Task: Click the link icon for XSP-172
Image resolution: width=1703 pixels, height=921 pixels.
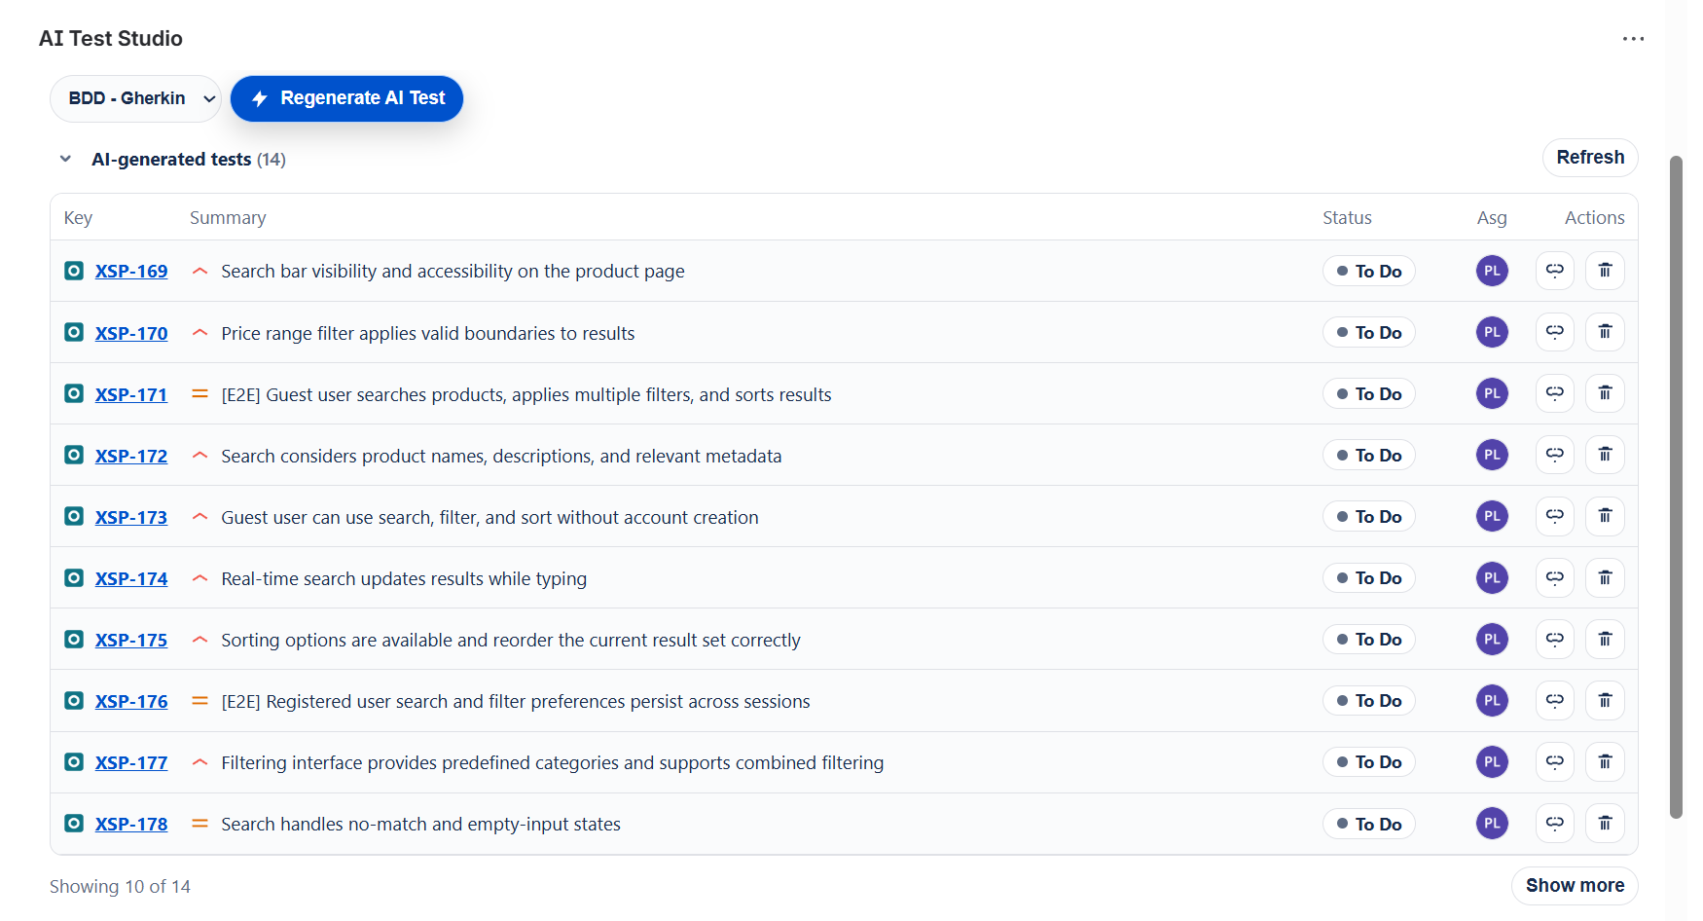Action: tap(1554, 455)
